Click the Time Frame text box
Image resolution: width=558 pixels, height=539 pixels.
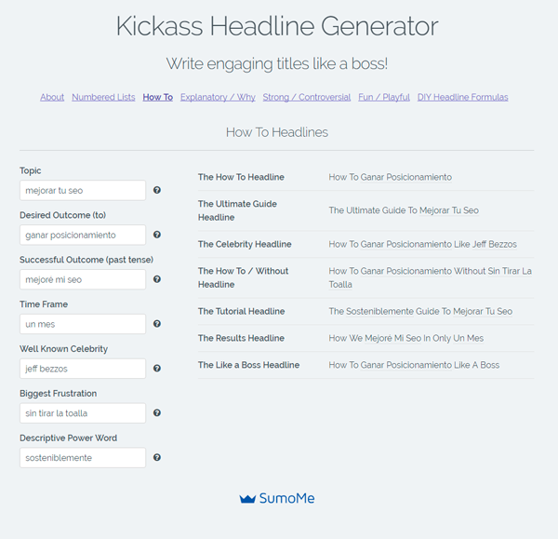pyautogui.click(x=83, y=324)
